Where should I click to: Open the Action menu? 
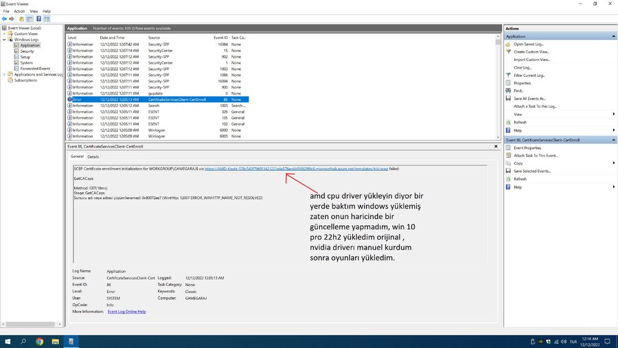click(19, 12)
